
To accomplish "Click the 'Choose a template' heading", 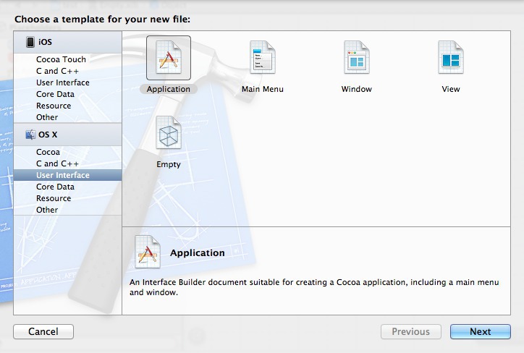I will coord(102,20).
